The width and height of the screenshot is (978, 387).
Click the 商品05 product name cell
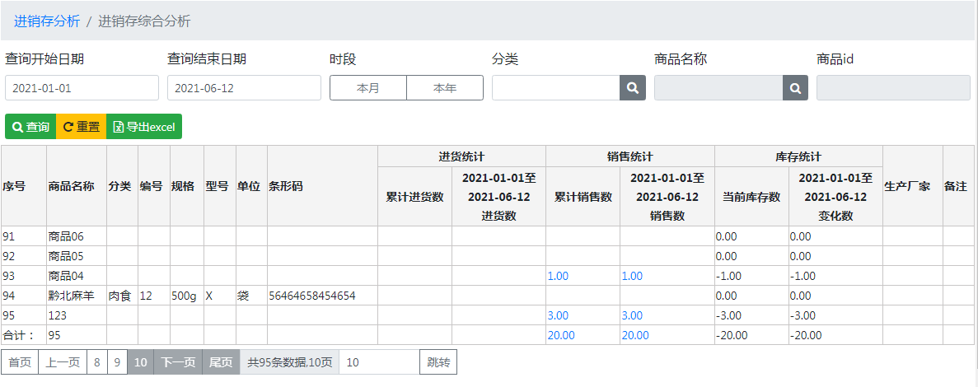coord(76,256)
